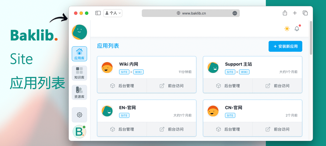This screenshot has height=146, width=326.
Task: Click the 应用列表 page heading
Action: pyautogui.click(x=108, y=46)
